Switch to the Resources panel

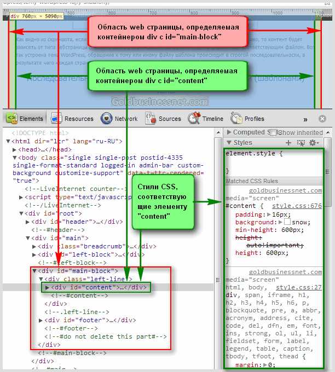(x=73, y=119)
